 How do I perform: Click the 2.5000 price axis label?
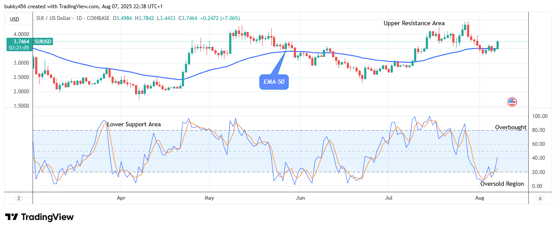tap(20, 77)
